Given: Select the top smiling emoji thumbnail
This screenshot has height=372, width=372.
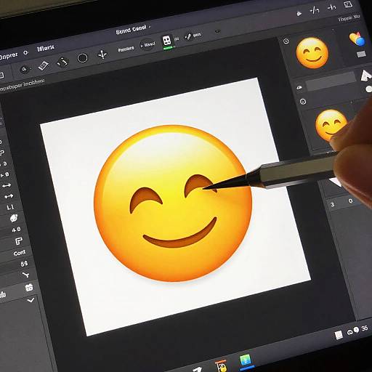Looking at the screenshot, I should (312, 52).
